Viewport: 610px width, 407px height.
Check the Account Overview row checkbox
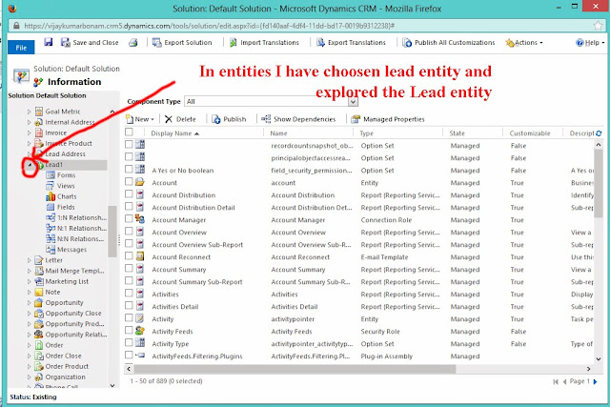click(x=129, y=231)
